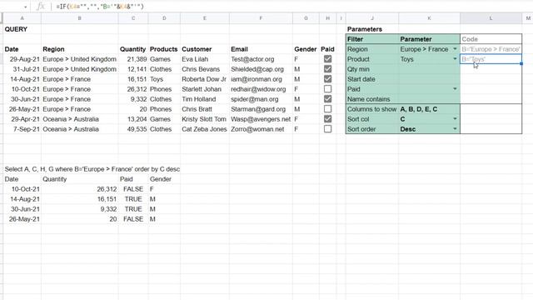Select the 'A, B, D, E, C' columns cell

click(x=430, y=109)
